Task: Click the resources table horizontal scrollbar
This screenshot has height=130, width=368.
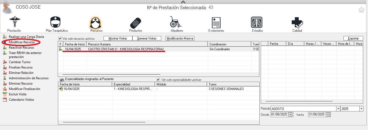Action: [111, 74]
